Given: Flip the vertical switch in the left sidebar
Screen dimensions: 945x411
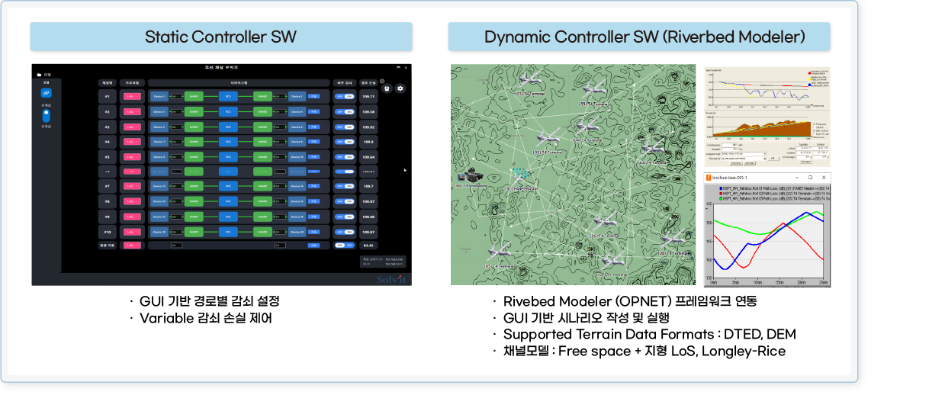Looking at the screenshot, I should 47,115.
